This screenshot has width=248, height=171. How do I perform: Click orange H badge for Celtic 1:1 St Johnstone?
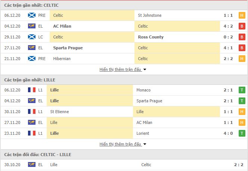point(242,15)
